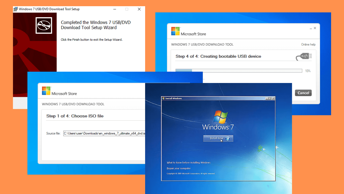Focus the Source file path field
This screenshot has width=344, height=194.
point(104,133)
